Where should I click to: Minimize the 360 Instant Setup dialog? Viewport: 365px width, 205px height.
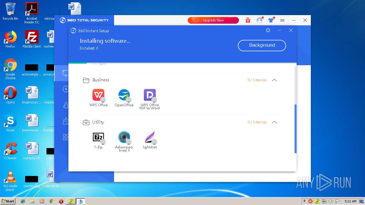279,30
